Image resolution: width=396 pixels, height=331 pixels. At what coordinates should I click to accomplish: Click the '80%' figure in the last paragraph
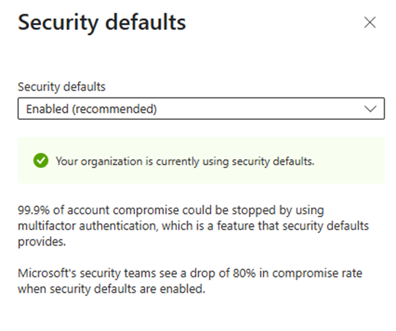[x=244, y=273]
